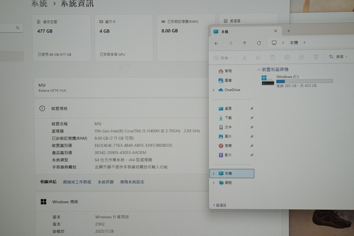Click the Copy icon in toolbar
Screen dimensions: 354x236
click(259, 57)
